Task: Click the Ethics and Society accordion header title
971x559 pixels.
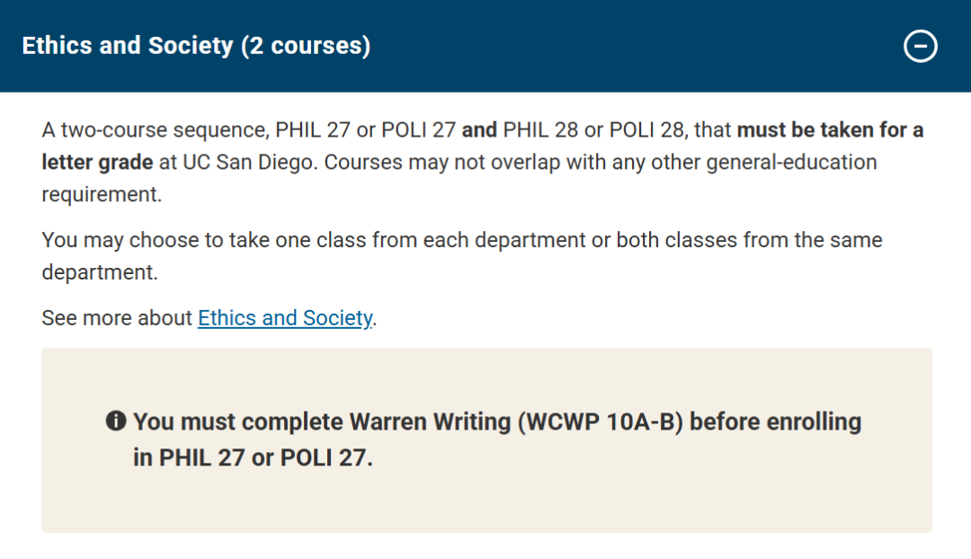Action: [128, 46]
